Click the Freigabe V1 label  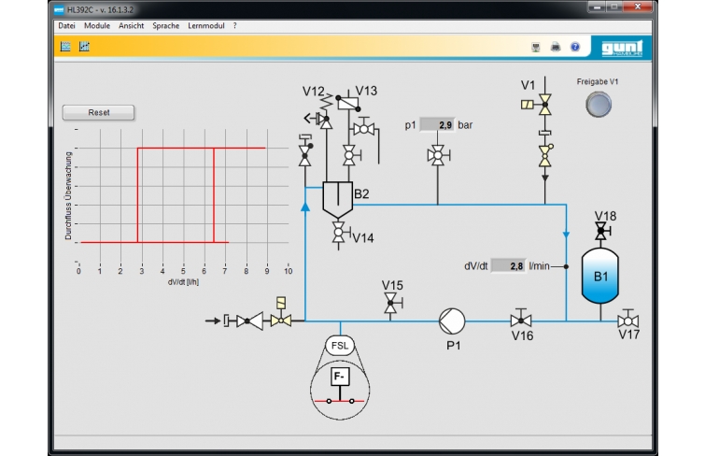pyautogui.click(x=598, y=81)
